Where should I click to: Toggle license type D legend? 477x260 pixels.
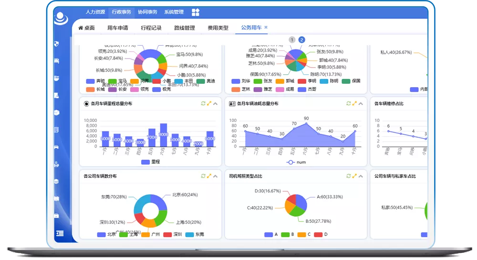pyautogui.click(x=321, y=234)
